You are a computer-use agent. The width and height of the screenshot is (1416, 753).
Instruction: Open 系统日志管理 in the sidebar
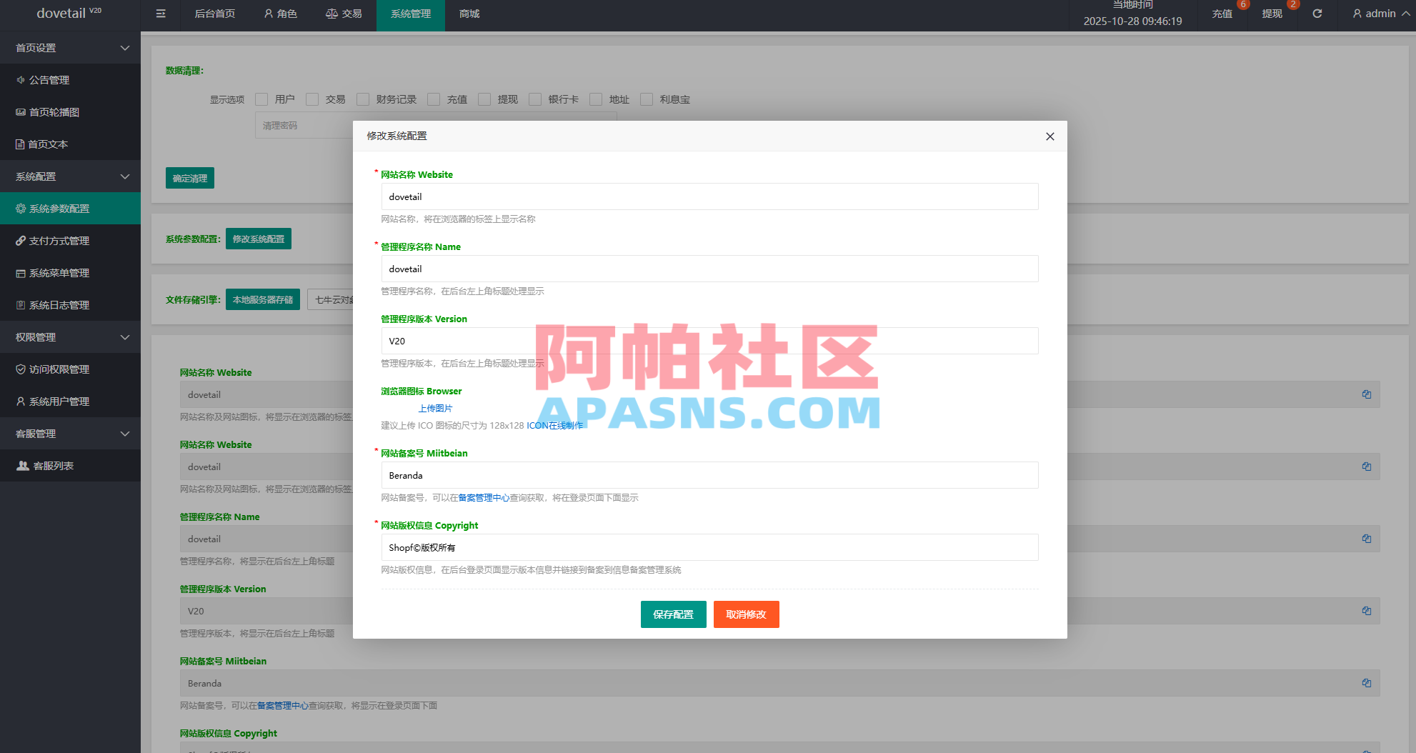[70, 305]
